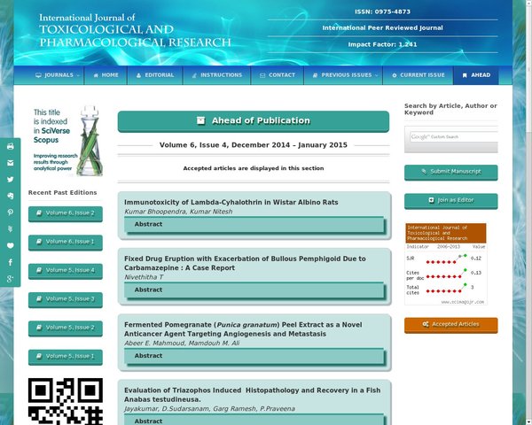Expand Abstract for Fixed Drug Eruption case report
Viewport: 532px width, 425px height.
[x=254, y=290]
